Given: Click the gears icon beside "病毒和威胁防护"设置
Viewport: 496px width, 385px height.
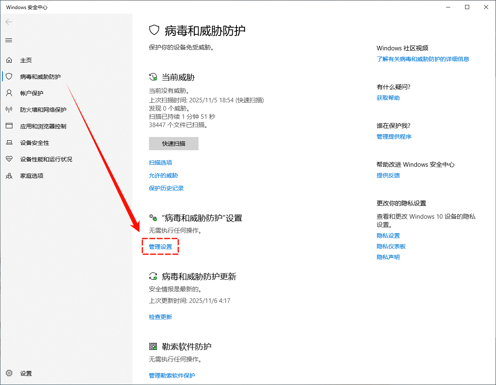Looking at the screenshot, I should pos(153,217).
